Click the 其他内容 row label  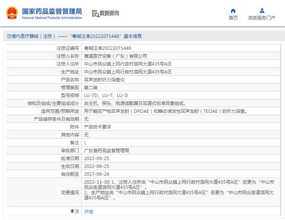coord(70,135)
